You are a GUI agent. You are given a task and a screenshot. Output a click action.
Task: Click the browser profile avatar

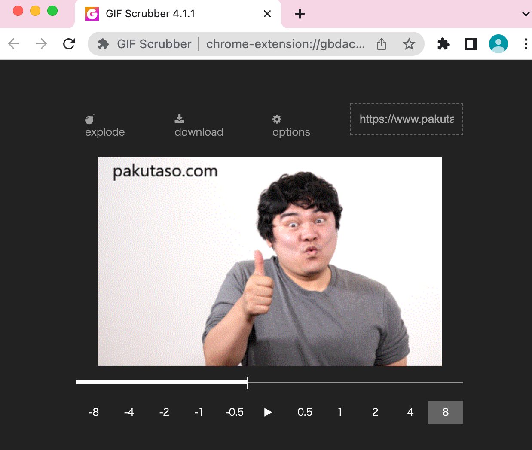[x=498, y=43]
